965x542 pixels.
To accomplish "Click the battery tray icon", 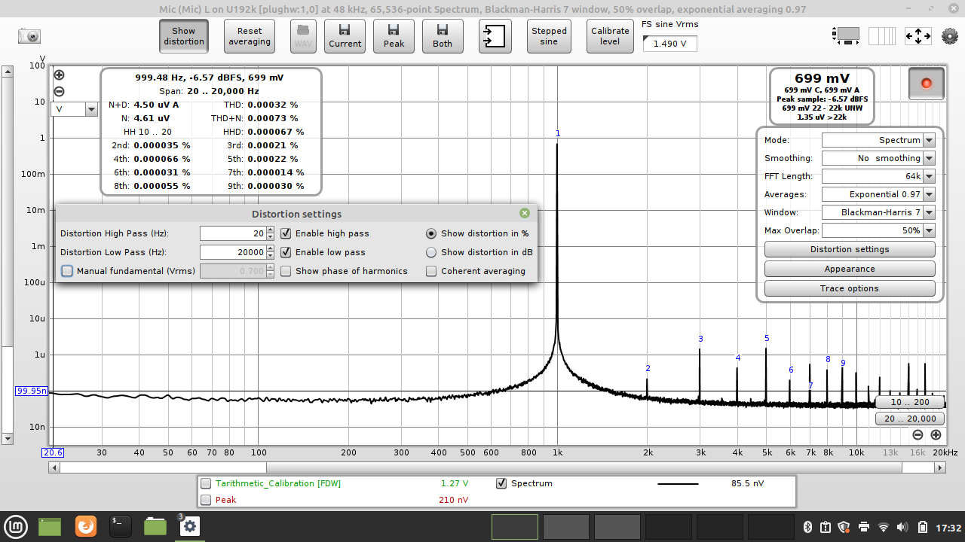I will tap(922, 527).
